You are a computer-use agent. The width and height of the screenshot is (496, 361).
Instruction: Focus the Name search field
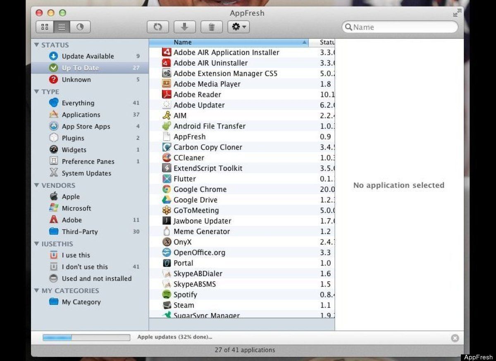(400, 27)
